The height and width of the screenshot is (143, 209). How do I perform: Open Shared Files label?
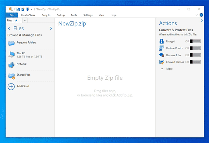tap(24, 75)
